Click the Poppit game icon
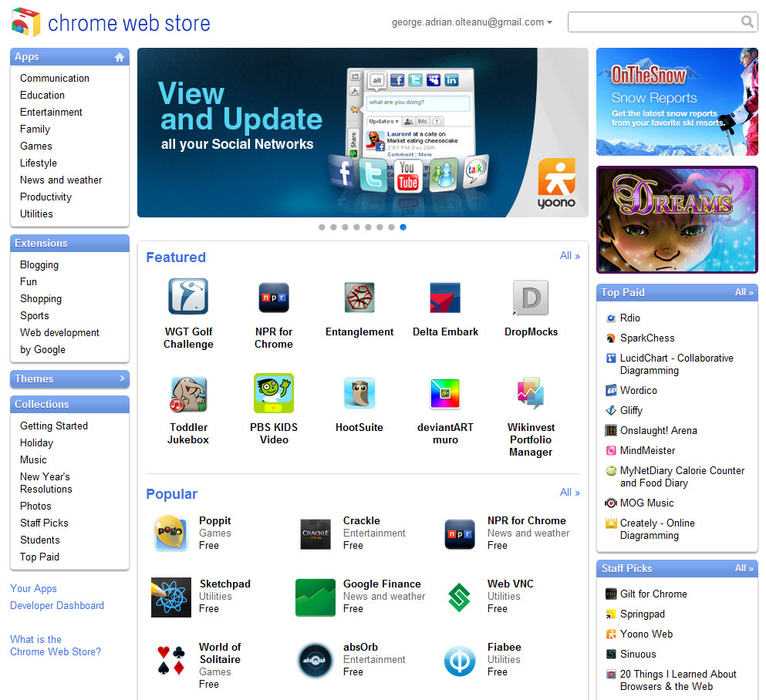Viewport: 766px width, 700px height. (170, 533)
